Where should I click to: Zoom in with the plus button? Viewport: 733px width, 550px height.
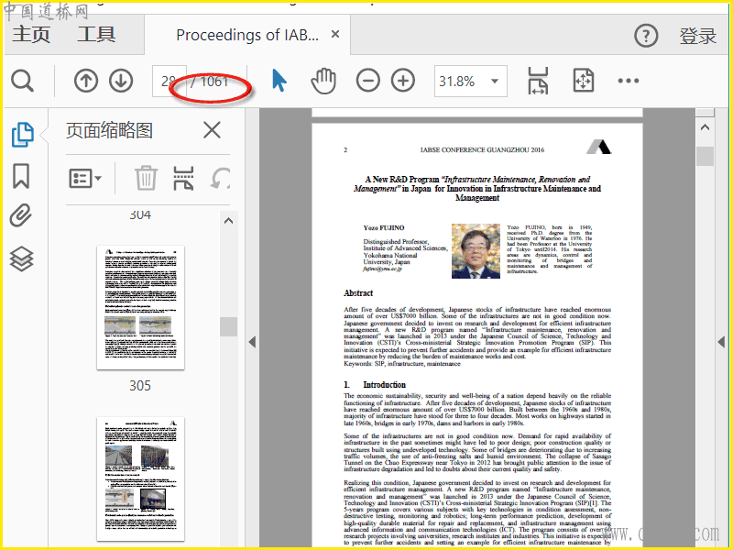coord(403,81)
